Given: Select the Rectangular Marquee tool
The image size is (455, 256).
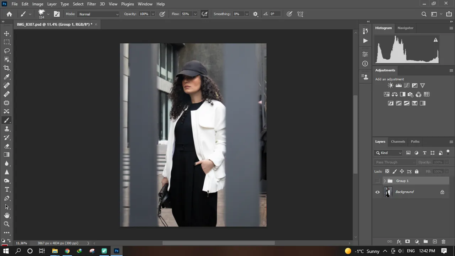Looking at the screenshot, I should (x=7, y=42).
